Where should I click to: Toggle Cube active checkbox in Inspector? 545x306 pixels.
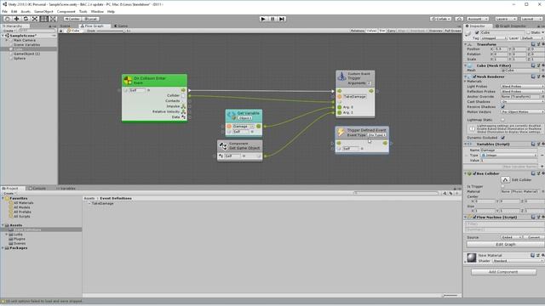point(477,32)
